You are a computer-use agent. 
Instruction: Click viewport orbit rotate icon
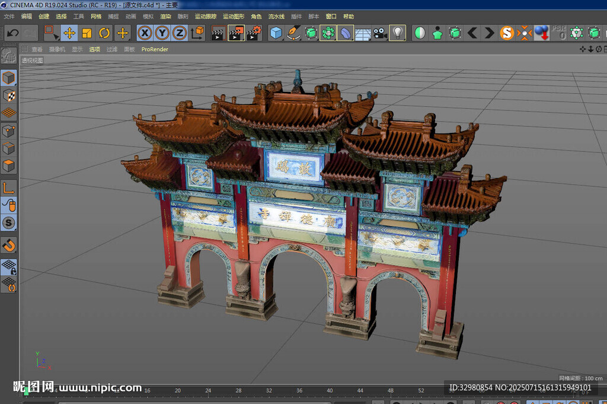pyautogui.click(x=599, y=49)
